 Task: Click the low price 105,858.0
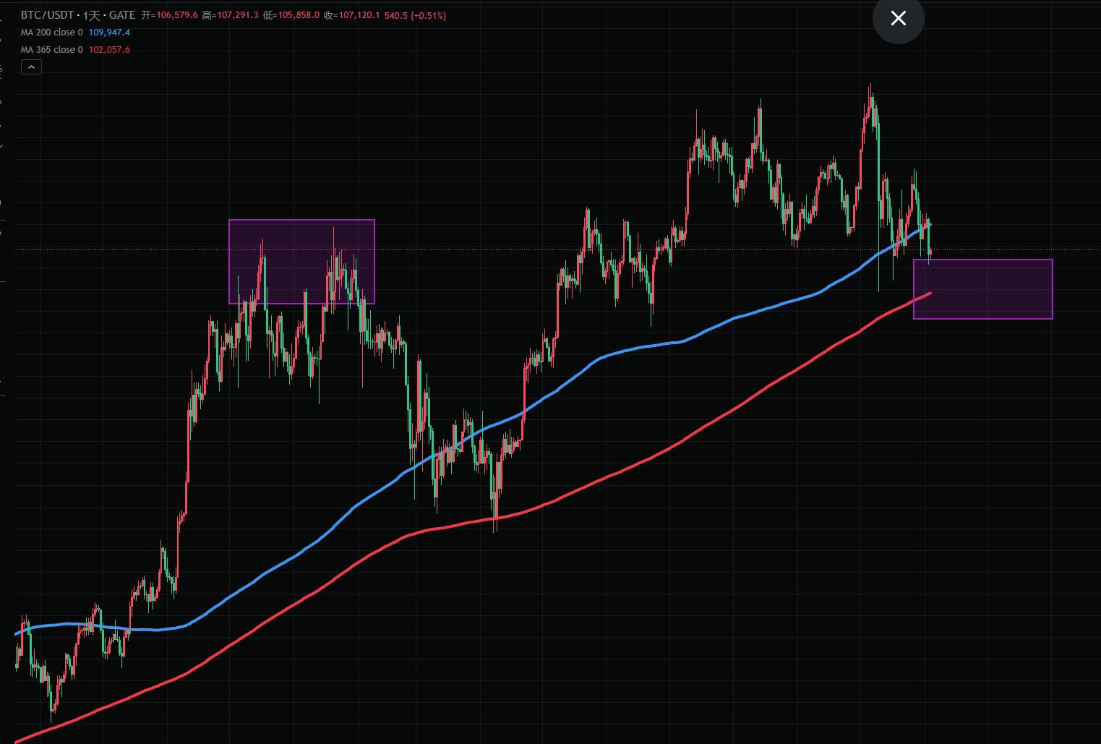pos(297,15)
